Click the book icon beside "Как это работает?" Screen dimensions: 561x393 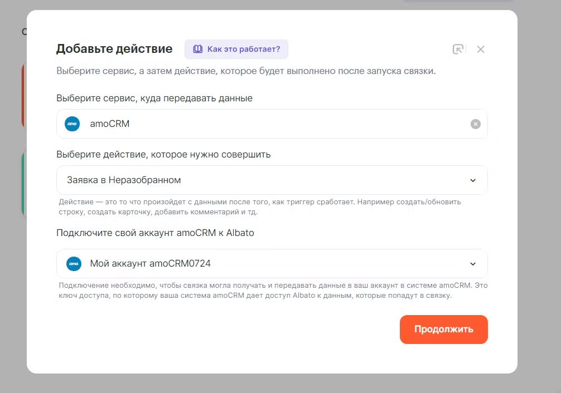pyautogui.click(x=197, y=49)
